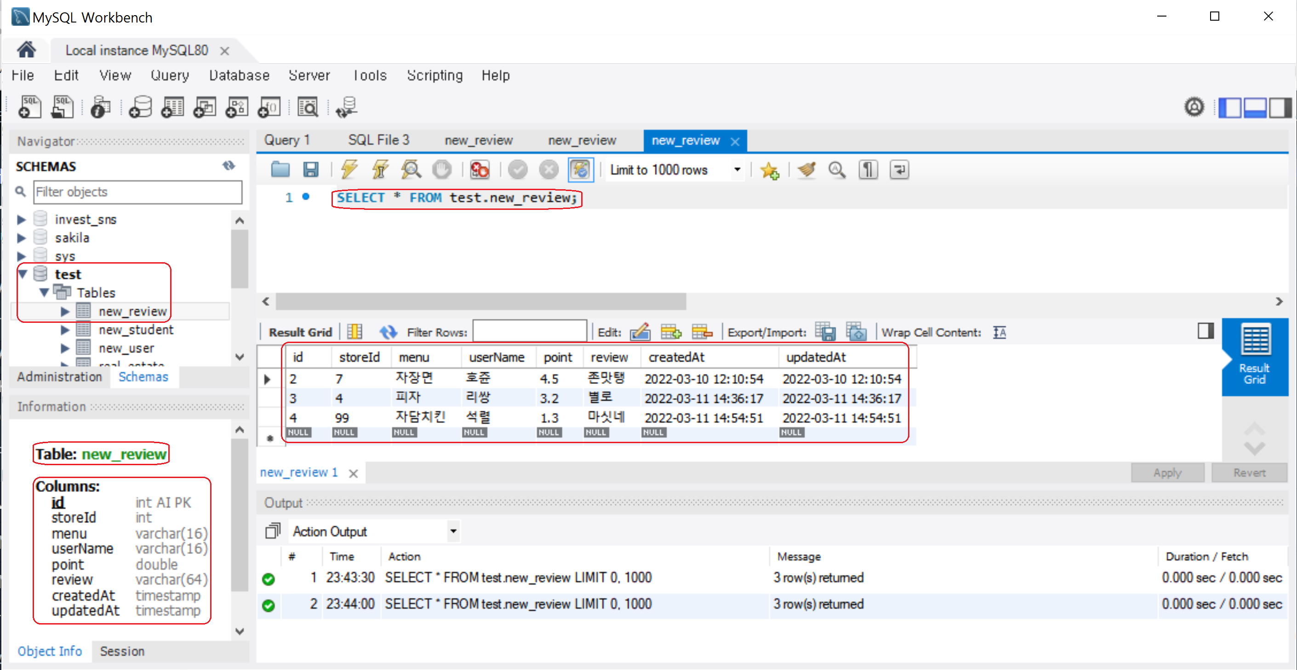Screen dimensions: 1297x670
Task: Open the Limit to 1000 rows dropdown
Action: pyautogui.click(x=737, y=169)
